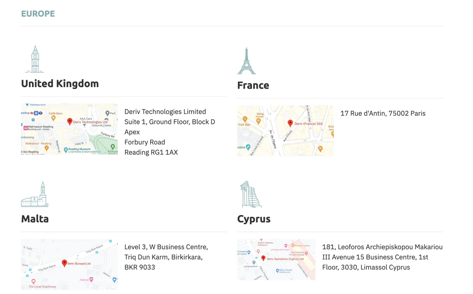Click the Walkabout - Reading marker
This screenshot has height=294, width=473.
point(46,148)
